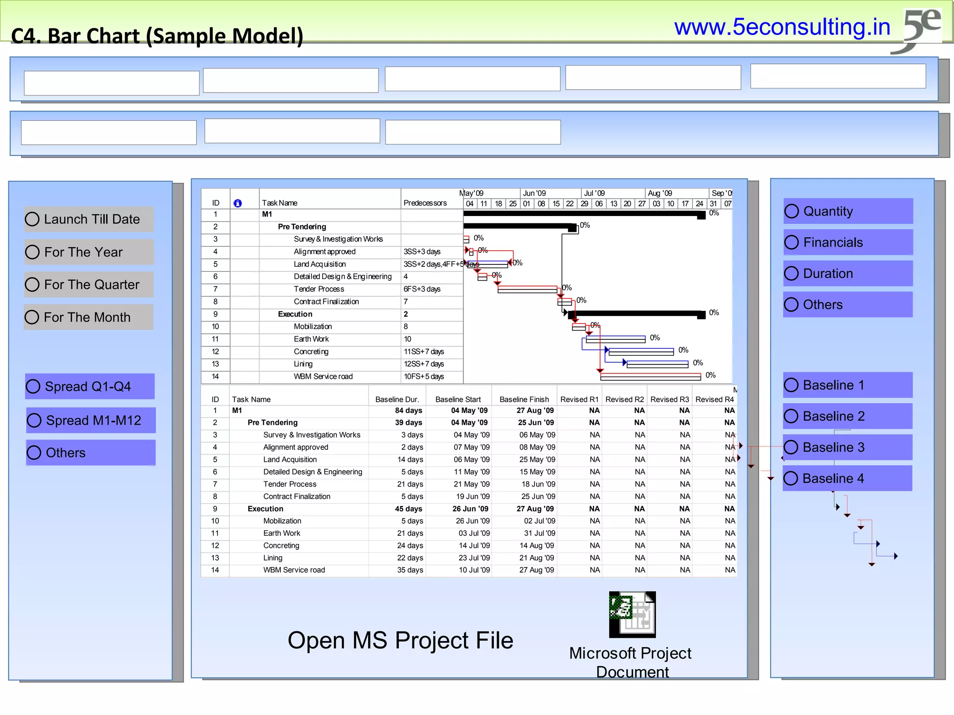
Task: Click the third blank box in second row
Action: coord(473,132)
